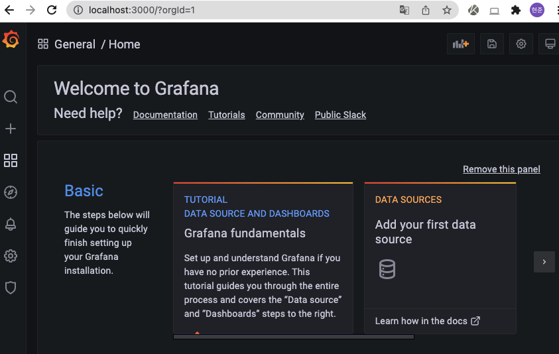Click the Welcome to Grafana heading
Viewport: 559px width, 354px height.
coord(136,88)
